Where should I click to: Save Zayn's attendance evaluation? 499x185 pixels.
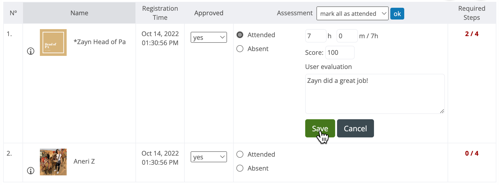pyautogui.click(x=320, y=128)
